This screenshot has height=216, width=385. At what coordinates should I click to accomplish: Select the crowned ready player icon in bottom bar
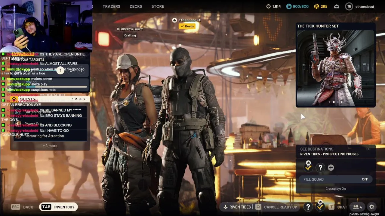[320, 206]
